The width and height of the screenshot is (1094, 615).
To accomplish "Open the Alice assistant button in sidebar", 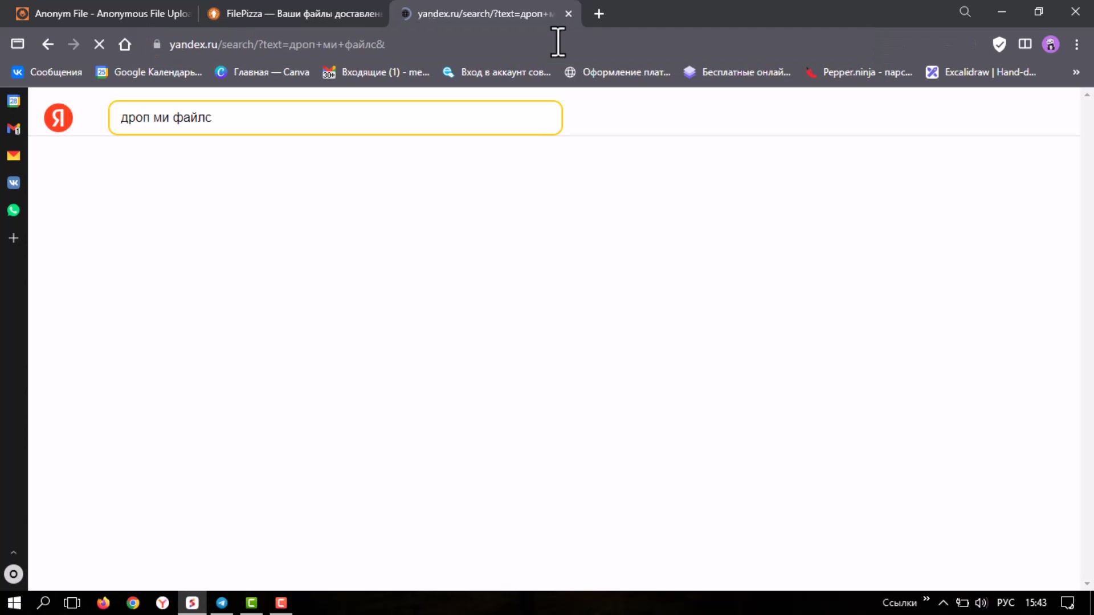I will point(14,574).
